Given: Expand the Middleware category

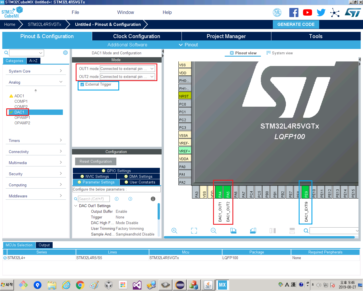Looking at the screenshot, I should coord(36,196).
